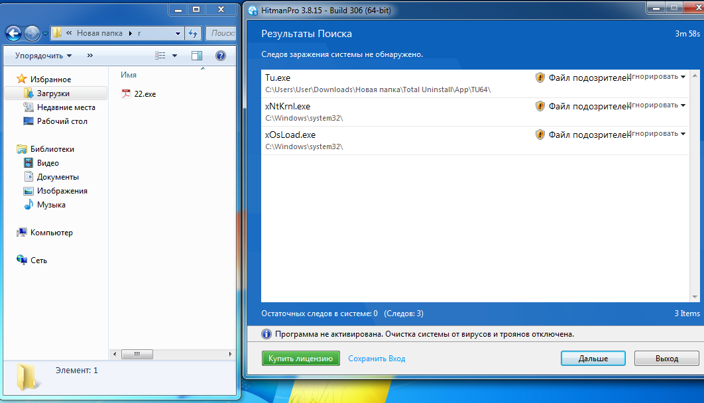Click results list scroll-down arrow
The width and height of the screenshot is (704, 403).
pos(695,297)
